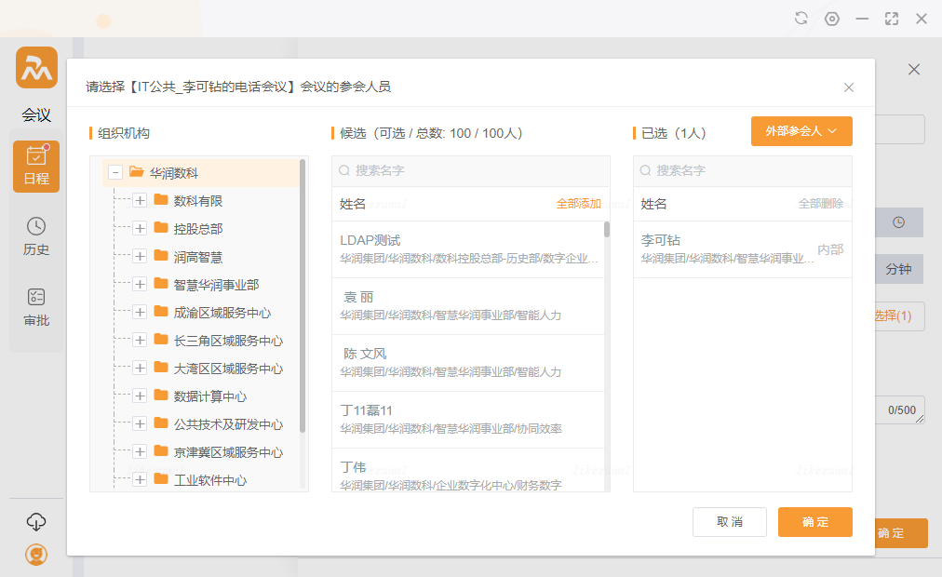This screenshot has width=942, height=577.
Task: Click the refresh icon in title bar
Action: point(801,19)
